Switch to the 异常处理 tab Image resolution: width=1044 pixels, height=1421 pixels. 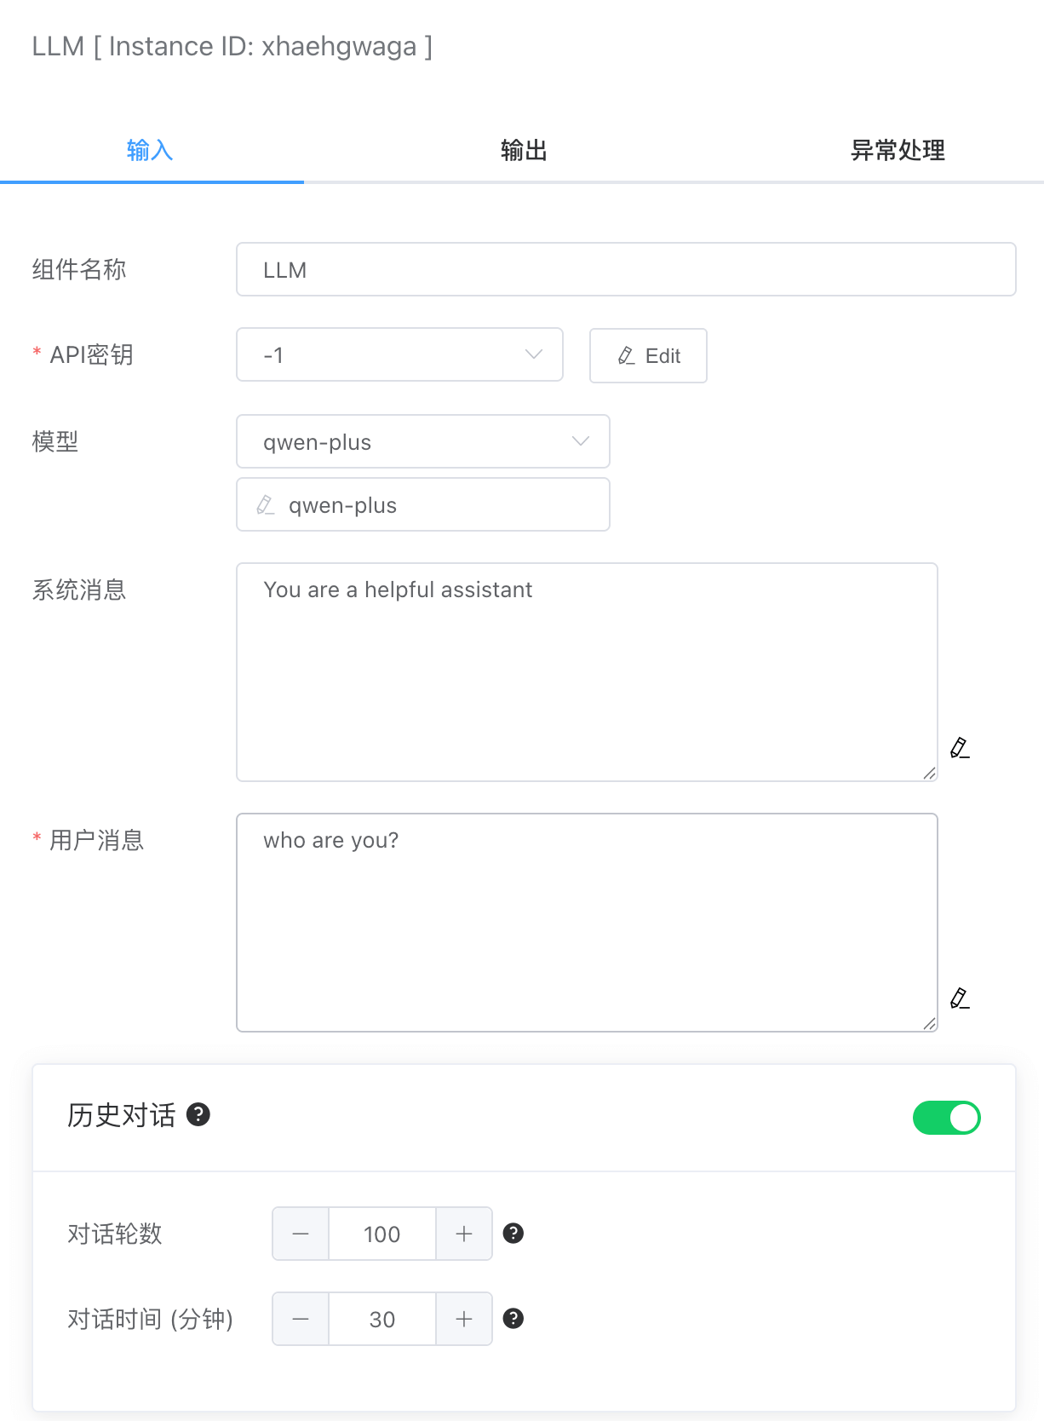click(898, 151)
